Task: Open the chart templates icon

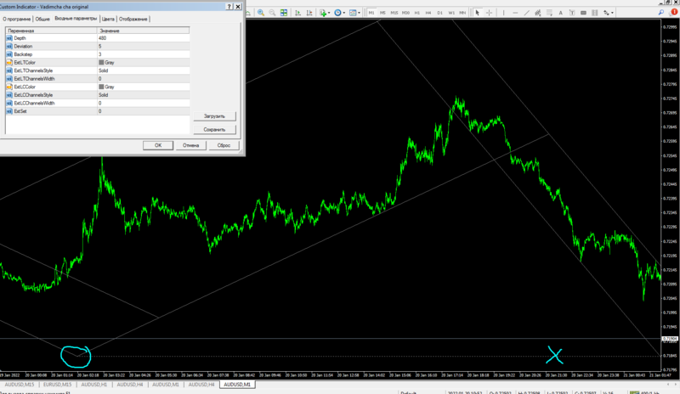Action: 354,13
